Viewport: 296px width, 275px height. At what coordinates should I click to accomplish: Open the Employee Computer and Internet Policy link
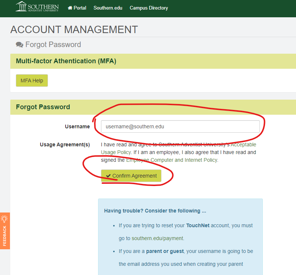pos(172,160)
